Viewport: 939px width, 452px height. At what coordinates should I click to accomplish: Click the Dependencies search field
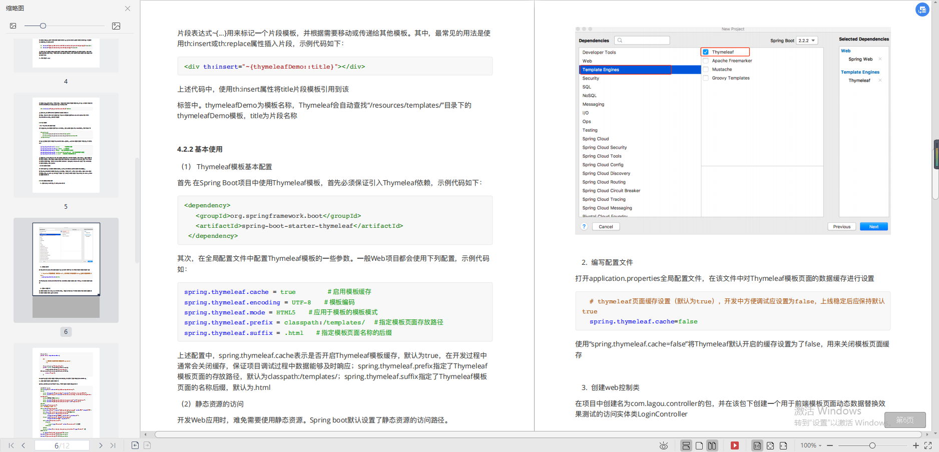tap(643, 41)
